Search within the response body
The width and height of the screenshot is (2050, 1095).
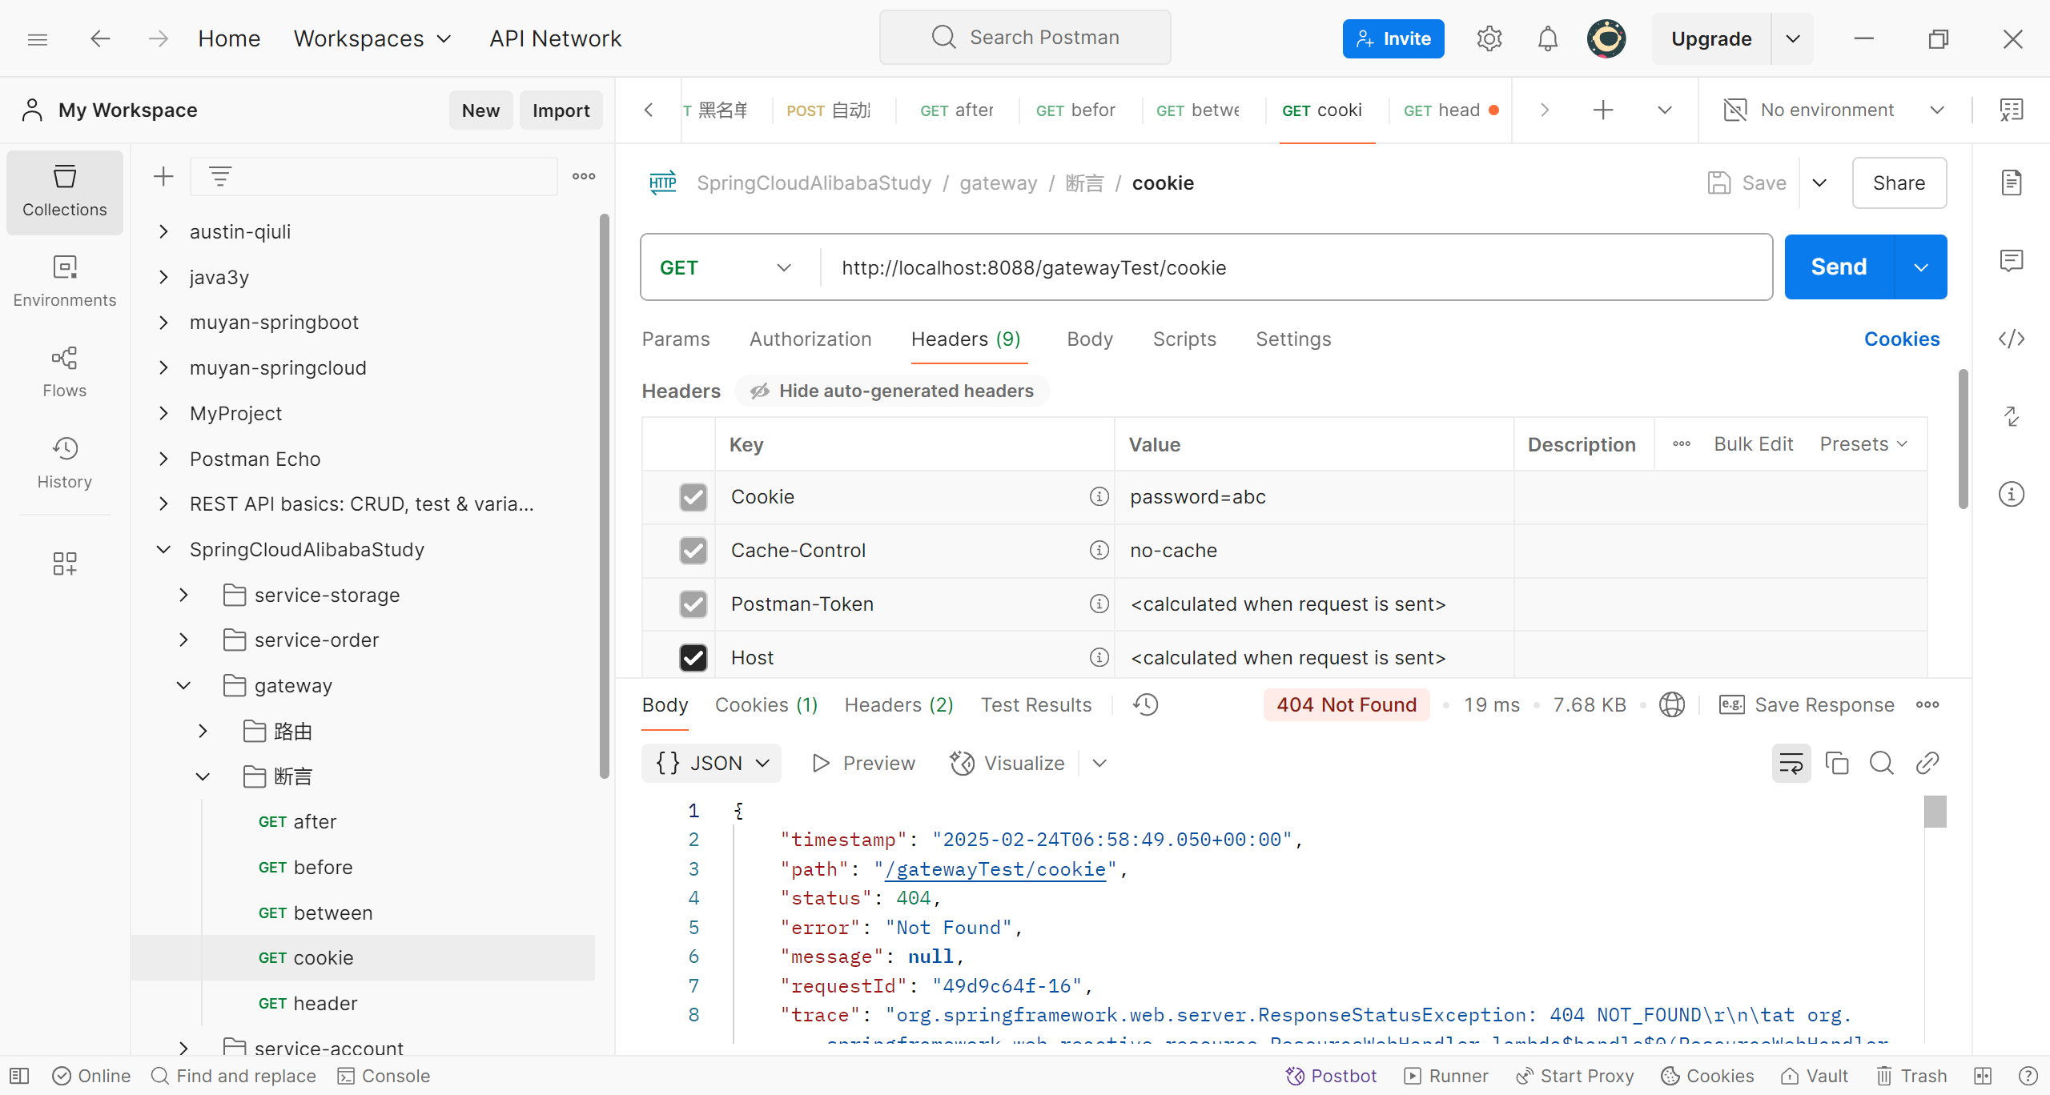tap(1881, 763)
